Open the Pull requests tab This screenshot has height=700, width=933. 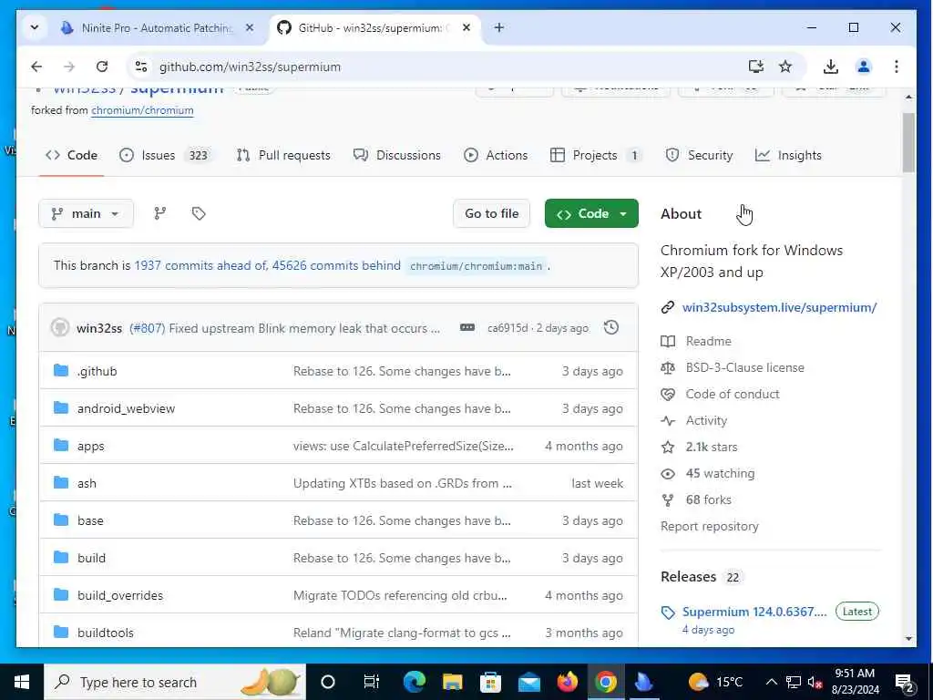pyautogui.click(x=283, y=155)
